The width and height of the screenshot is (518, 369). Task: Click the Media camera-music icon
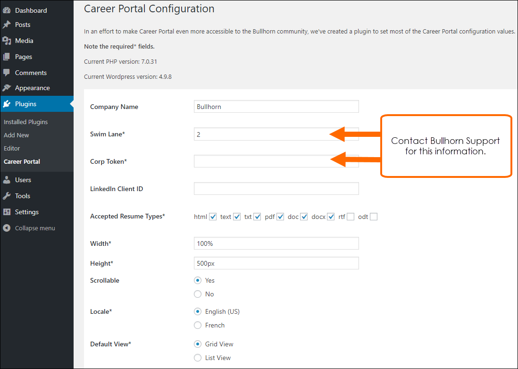click(x=7, y=41)
